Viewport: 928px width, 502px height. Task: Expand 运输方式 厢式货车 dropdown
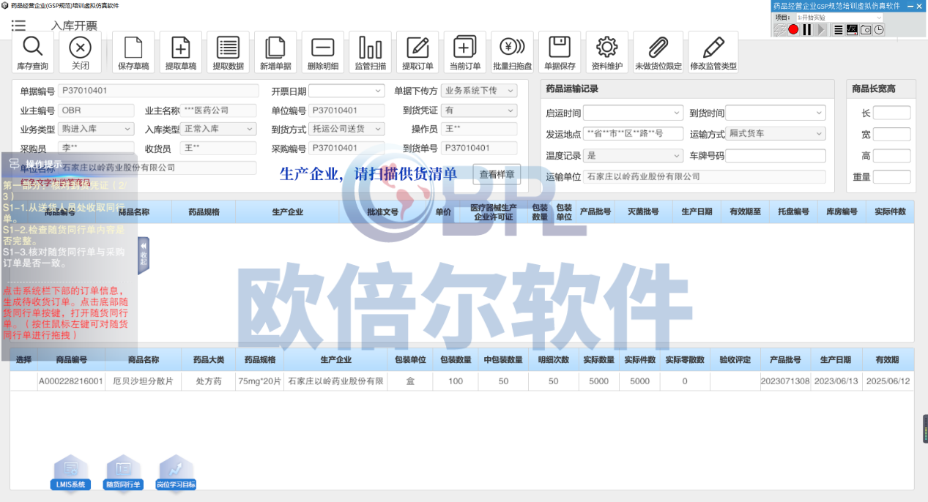click(x=776, y=135)
